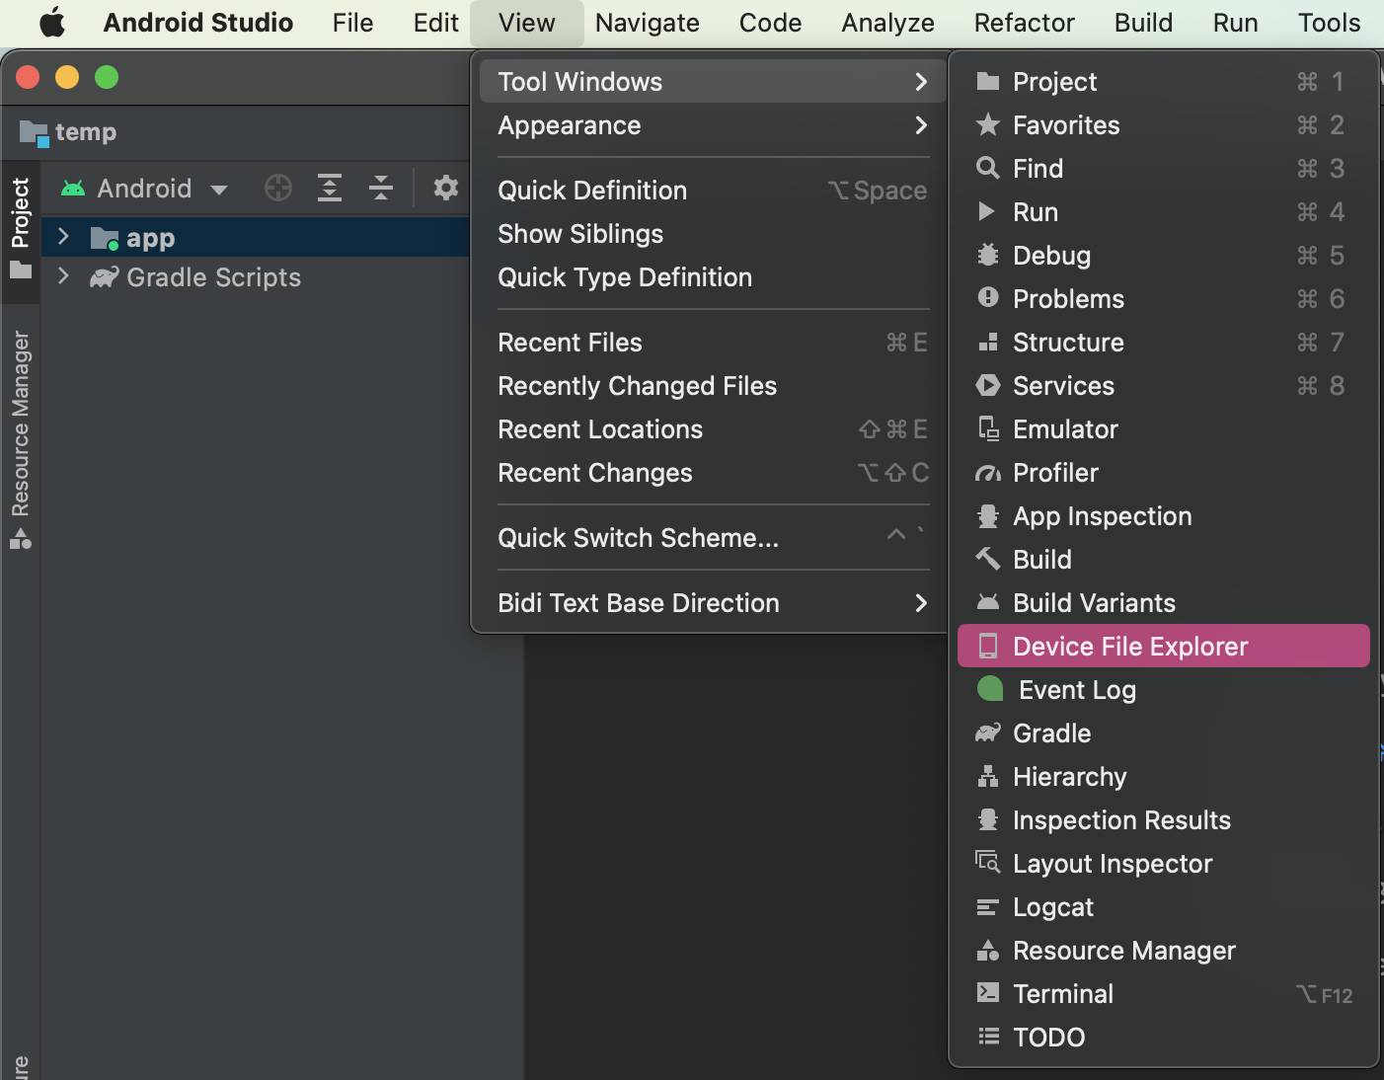1384x1080 pixels.
Task: Click the Services icon in submenu
Action: 987,385
